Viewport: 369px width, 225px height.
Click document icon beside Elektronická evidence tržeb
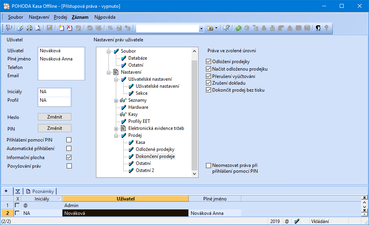pos(123,128)
